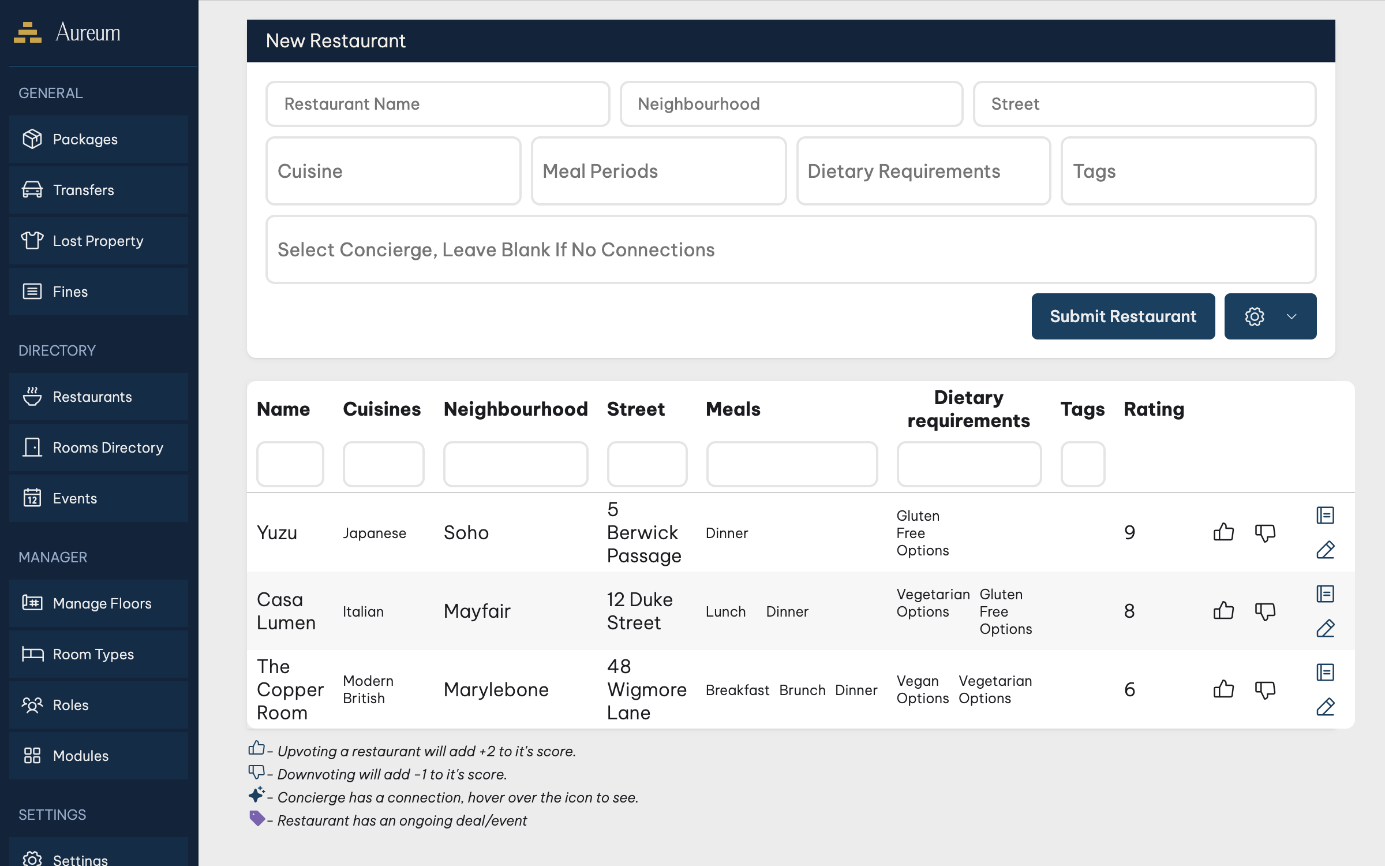Click the Tags column filter box

pyautogui.click(x=1083, y=464)
